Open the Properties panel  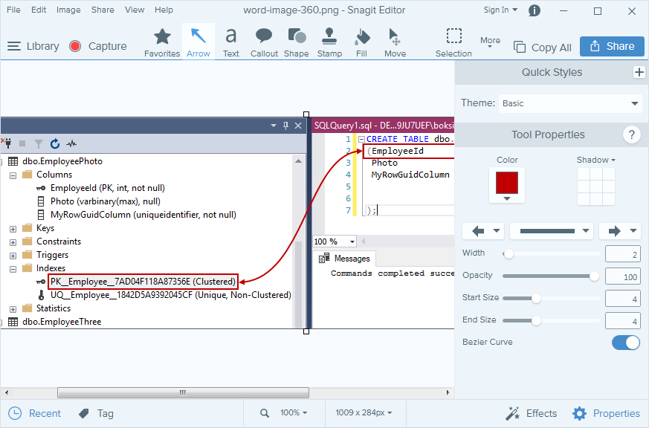click(607, 413)
